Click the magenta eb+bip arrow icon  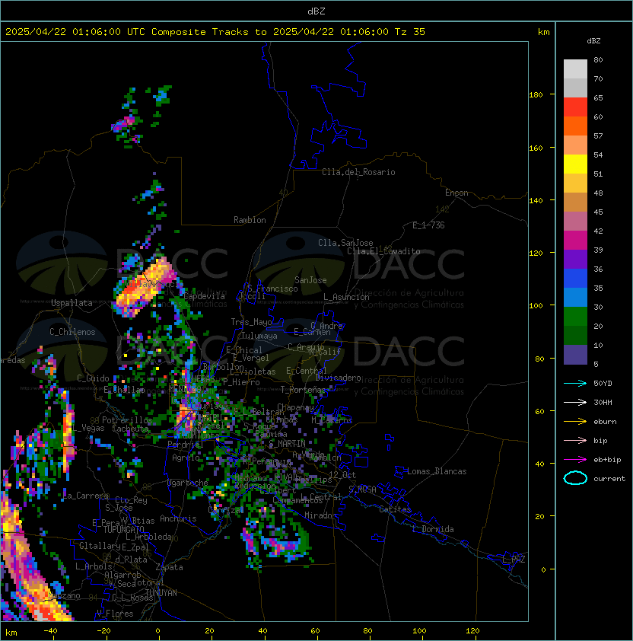coord(575,460)
